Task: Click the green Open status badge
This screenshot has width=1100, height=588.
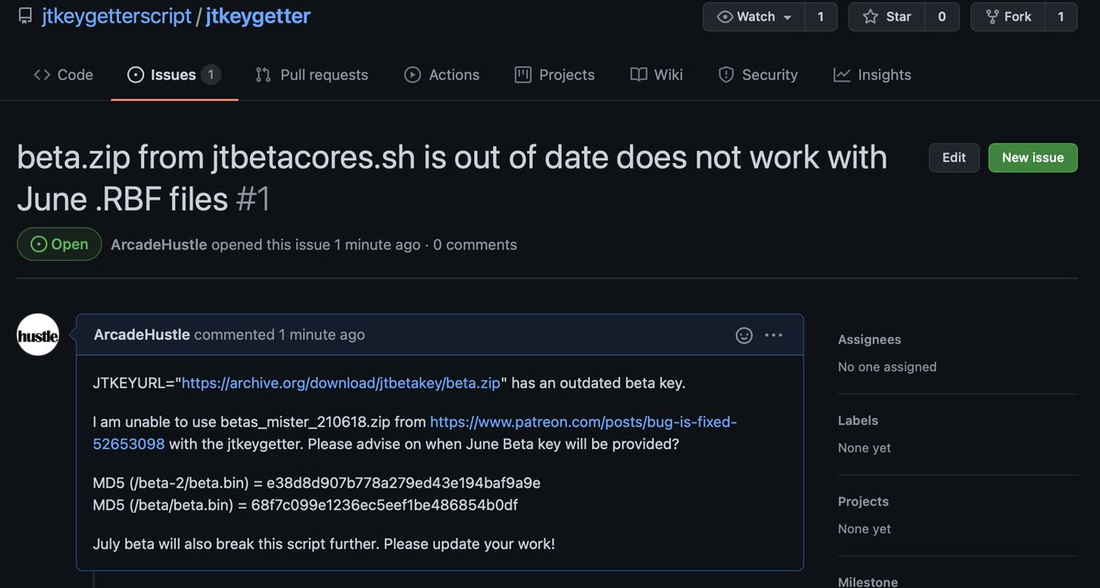Action: tap(60, 245)
